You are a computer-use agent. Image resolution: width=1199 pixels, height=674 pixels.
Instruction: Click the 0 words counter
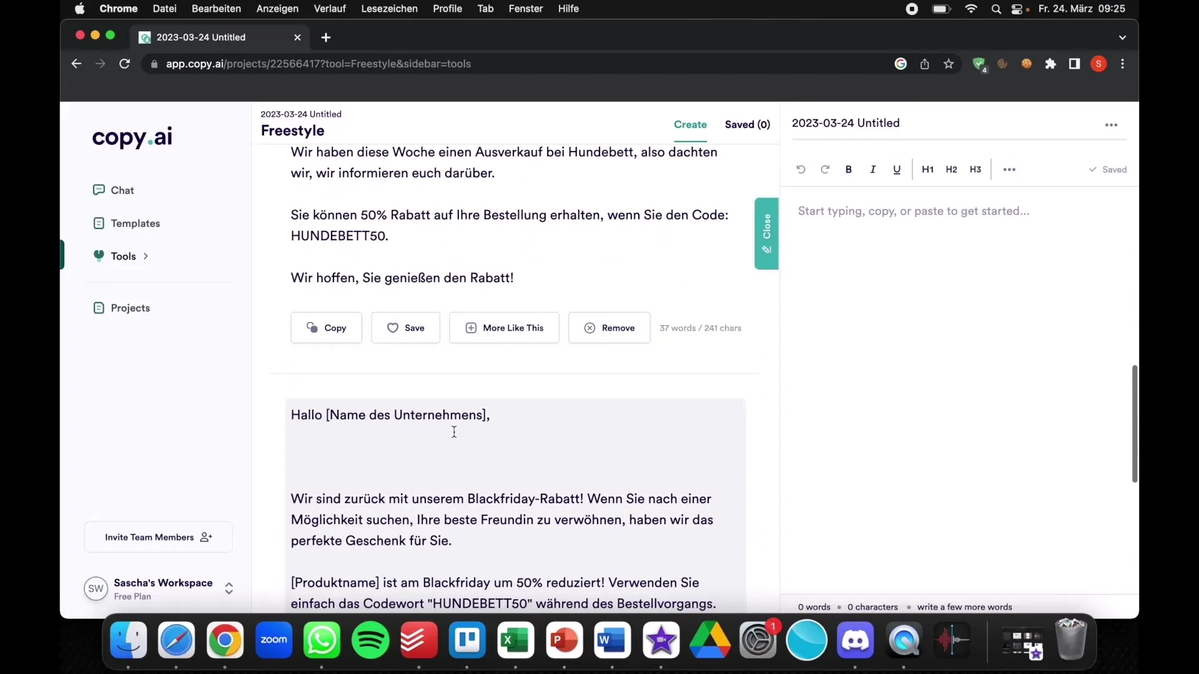tap(814, 607)
